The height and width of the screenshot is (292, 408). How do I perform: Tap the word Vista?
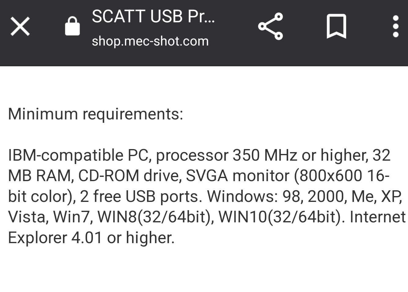(26, 217)
